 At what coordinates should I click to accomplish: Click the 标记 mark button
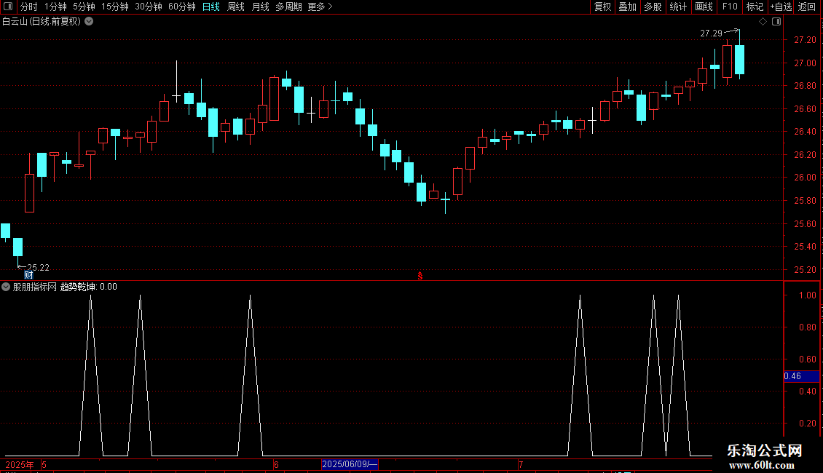click(755, 7)
